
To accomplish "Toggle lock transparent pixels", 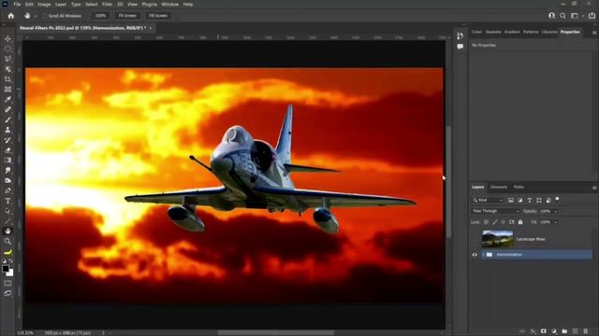I will [x=486, y=222].
